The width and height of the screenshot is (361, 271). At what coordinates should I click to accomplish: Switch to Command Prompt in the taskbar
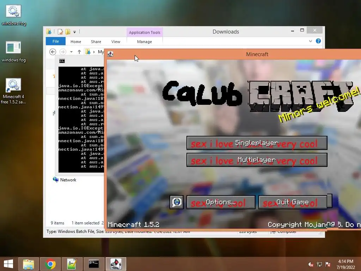click(x=94, y=264)
